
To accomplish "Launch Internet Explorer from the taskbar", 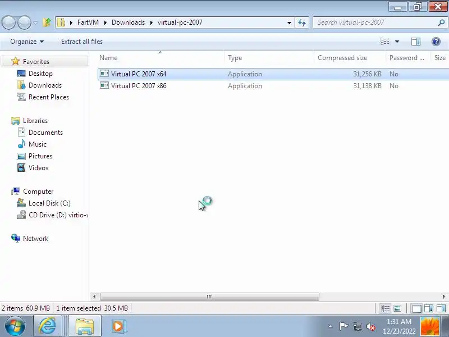I will tap(48, 326).
